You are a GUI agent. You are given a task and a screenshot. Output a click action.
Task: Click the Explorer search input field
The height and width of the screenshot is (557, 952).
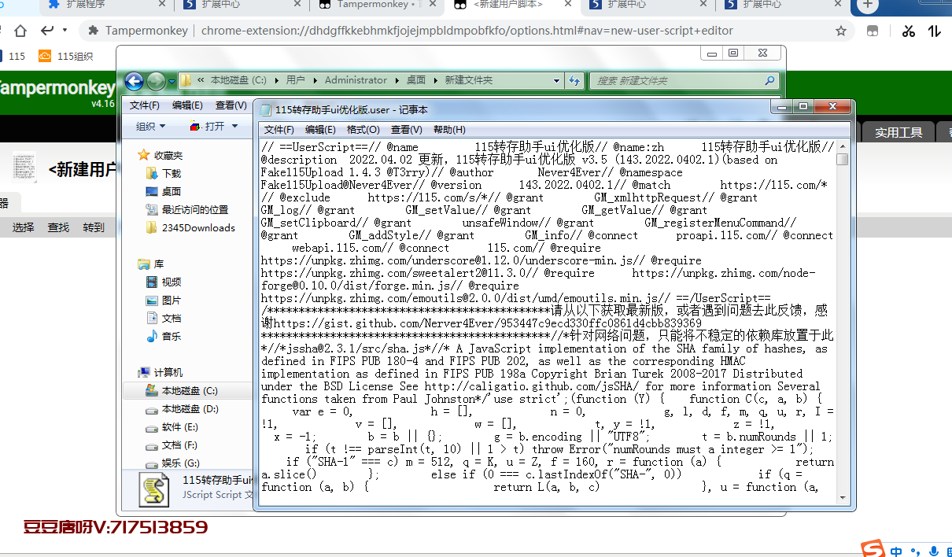(x=677, y=80)
